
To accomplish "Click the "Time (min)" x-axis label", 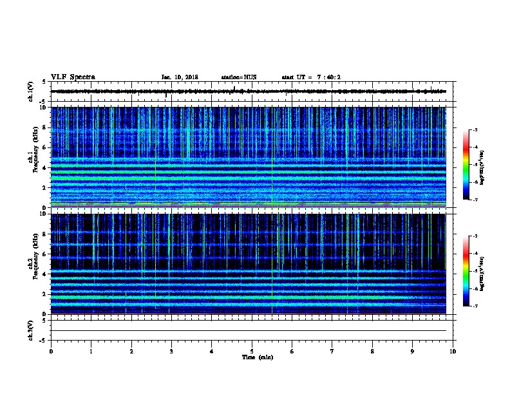I will click(x=258, y=357).
